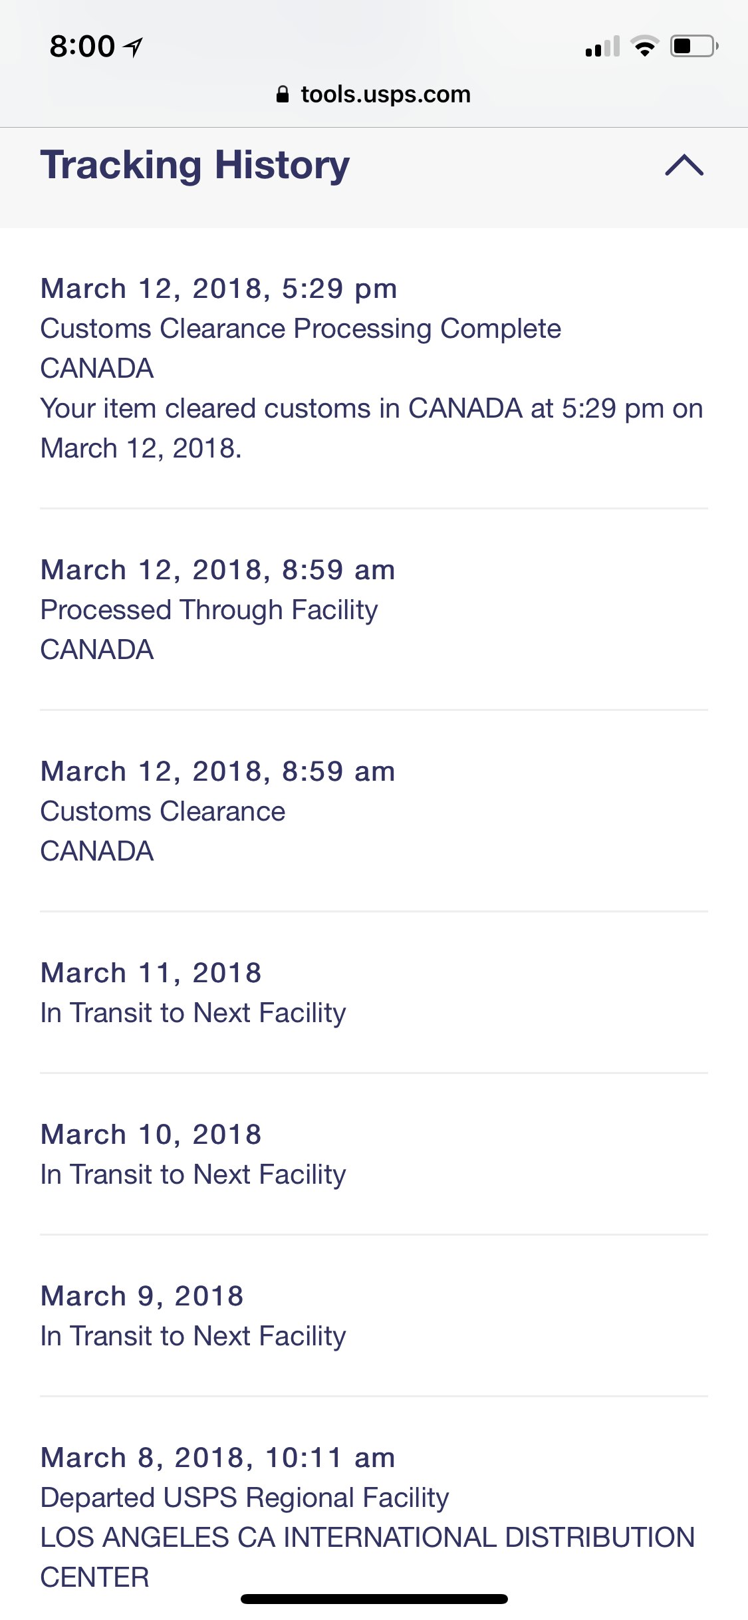Viewport: 748px width, 1620px height.
Task: Tap the 'Your item cleared customs' message
Action: click(371, 428)
